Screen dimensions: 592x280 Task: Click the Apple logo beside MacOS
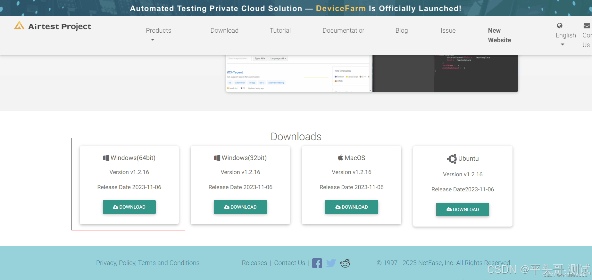click(x=340, y=157)
